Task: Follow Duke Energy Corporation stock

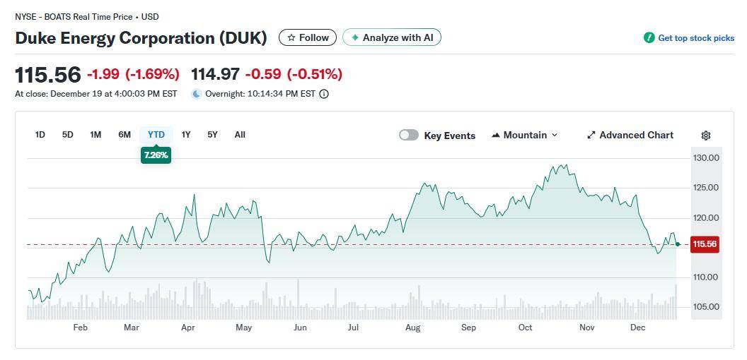Action: (x=307, y=37)
